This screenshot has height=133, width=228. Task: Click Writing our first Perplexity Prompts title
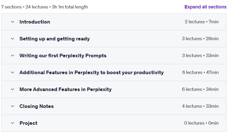[x=63, y=56]
